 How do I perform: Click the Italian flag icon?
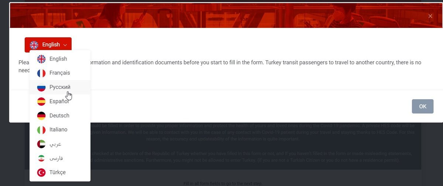coord(41,130)
